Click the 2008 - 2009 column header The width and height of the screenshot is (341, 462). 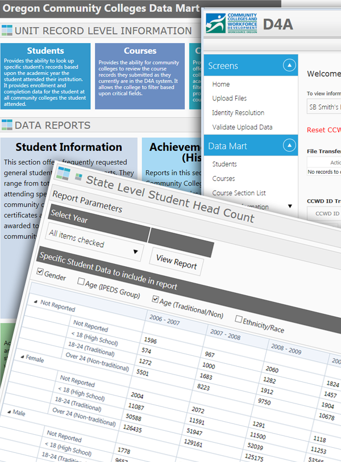click(286, 349)
